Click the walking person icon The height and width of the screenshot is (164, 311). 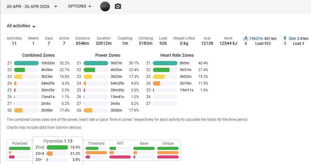click(x=285, y=38)
